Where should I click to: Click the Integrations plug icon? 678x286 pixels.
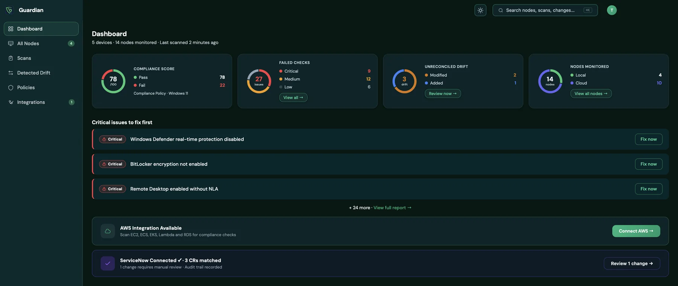(x=11, y=102)
